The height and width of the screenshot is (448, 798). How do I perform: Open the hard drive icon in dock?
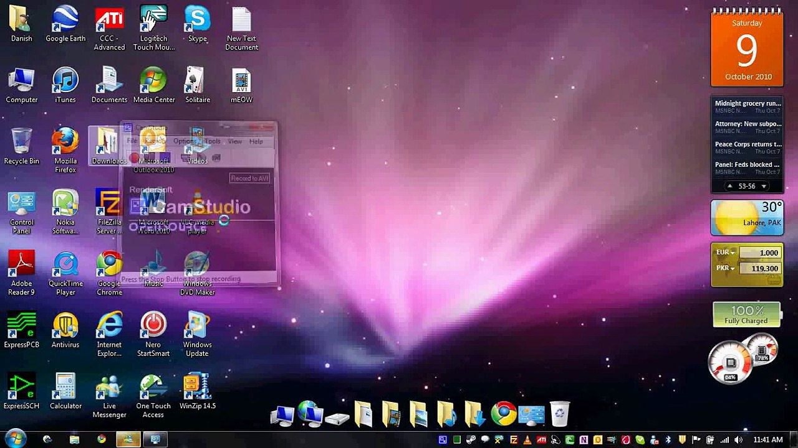pos(337,418)
